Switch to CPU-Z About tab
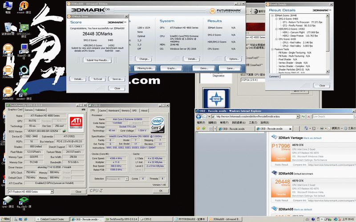Viewport: 356px width, 222px height. pos(144,111)
